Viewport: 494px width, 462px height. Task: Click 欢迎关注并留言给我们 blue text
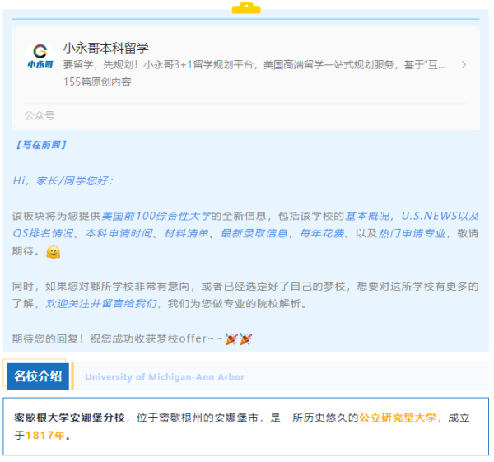(102, 304)
